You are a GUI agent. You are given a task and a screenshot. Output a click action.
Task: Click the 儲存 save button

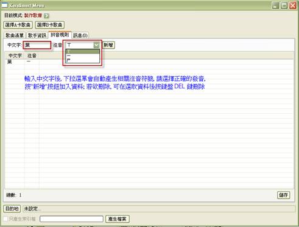(283, 195)
